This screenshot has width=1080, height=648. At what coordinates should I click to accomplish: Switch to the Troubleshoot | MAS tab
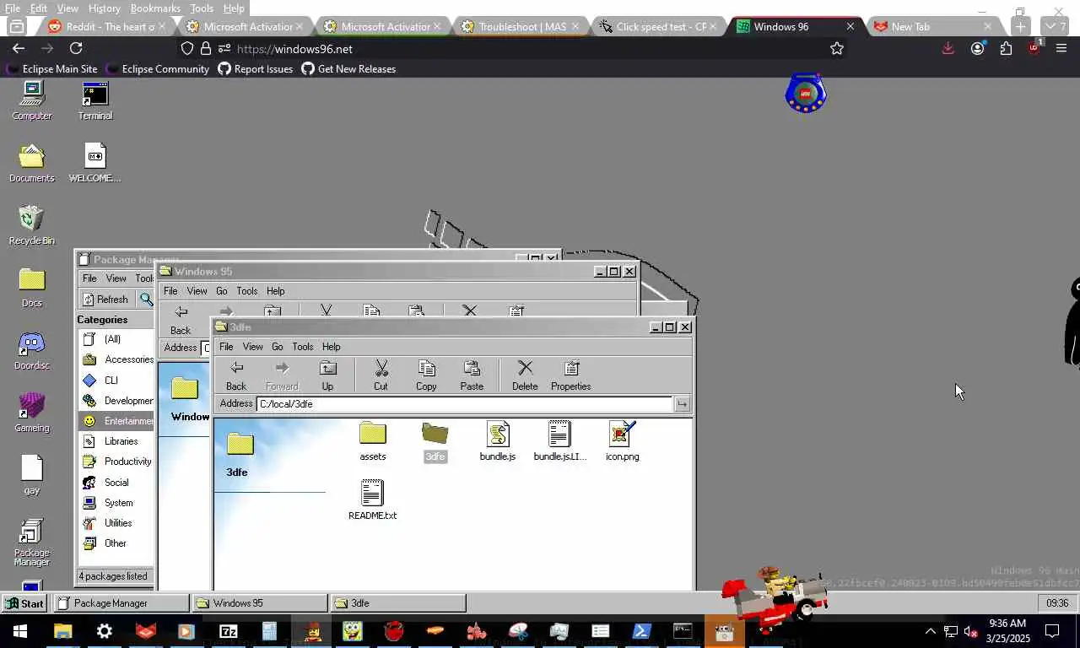click(x=522, y=26)
